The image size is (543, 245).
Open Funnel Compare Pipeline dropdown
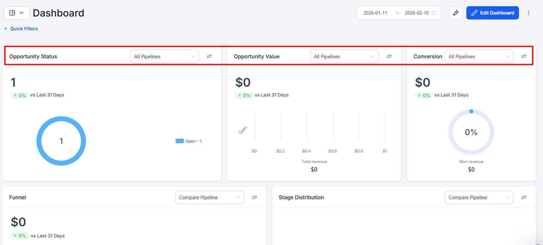(209, 198)
